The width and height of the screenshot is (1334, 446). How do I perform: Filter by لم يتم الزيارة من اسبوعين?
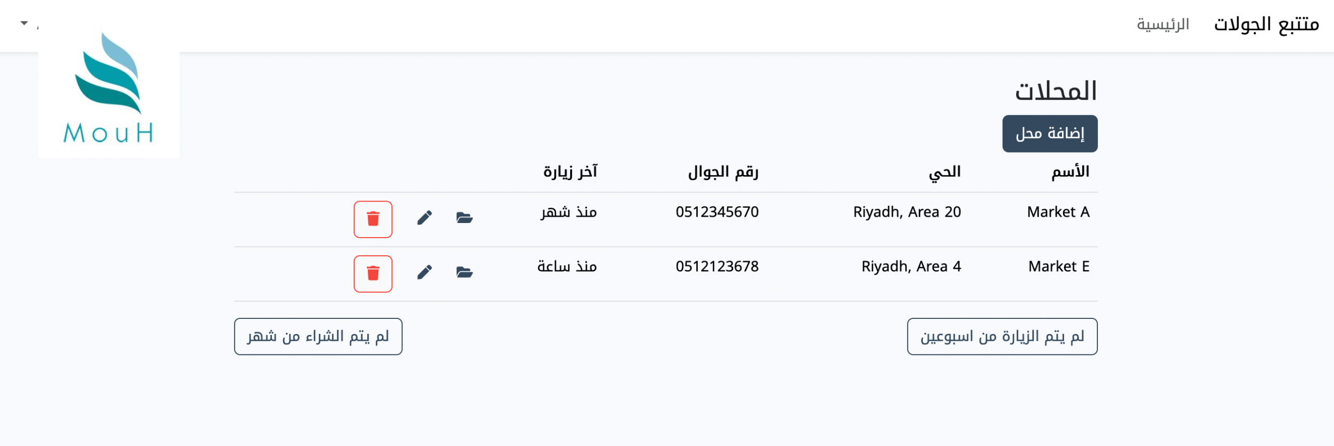point(1002,337)
